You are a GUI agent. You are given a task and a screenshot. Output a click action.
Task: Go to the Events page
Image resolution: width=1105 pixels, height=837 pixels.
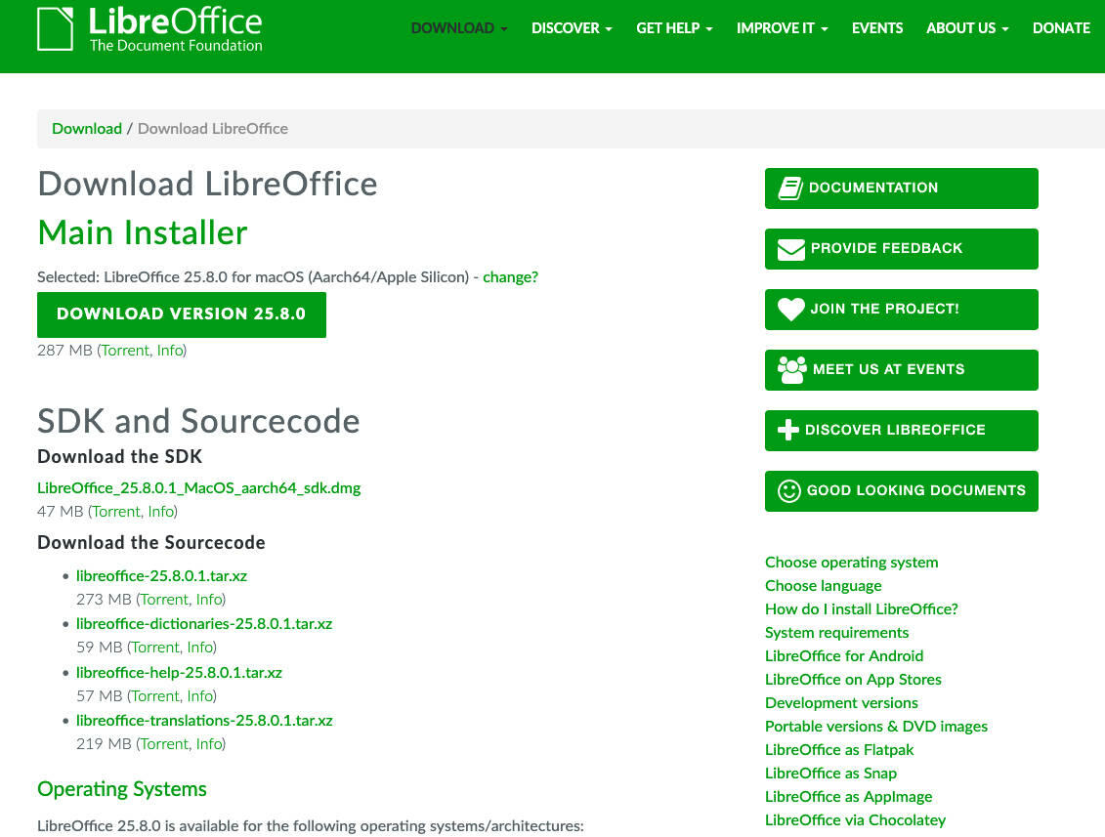click(x=876, y=28)
